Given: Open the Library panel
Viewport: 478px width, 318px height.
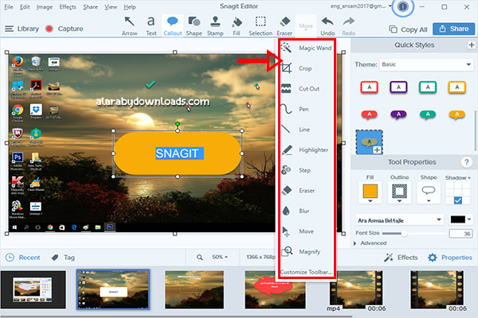Looking at the screenshot, I should (22, 29).
